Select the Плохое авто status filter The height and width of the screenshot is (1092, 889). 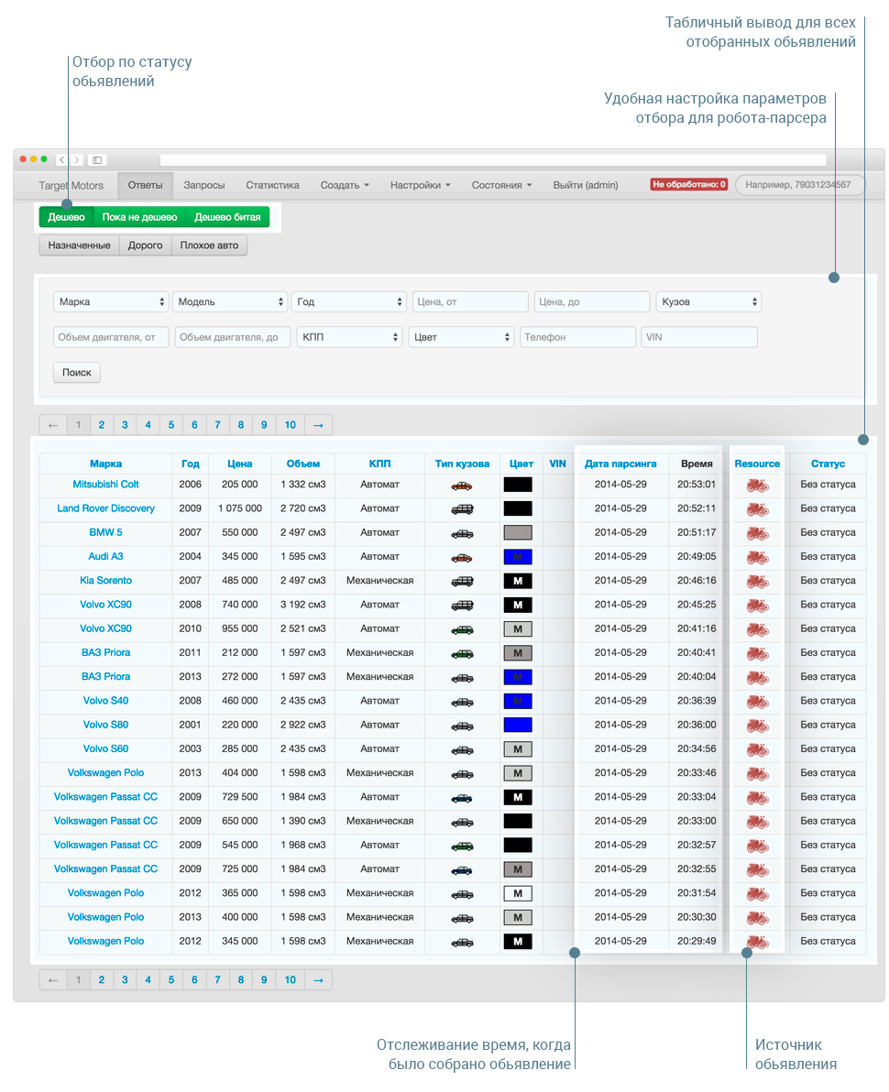tap(209, 246)
